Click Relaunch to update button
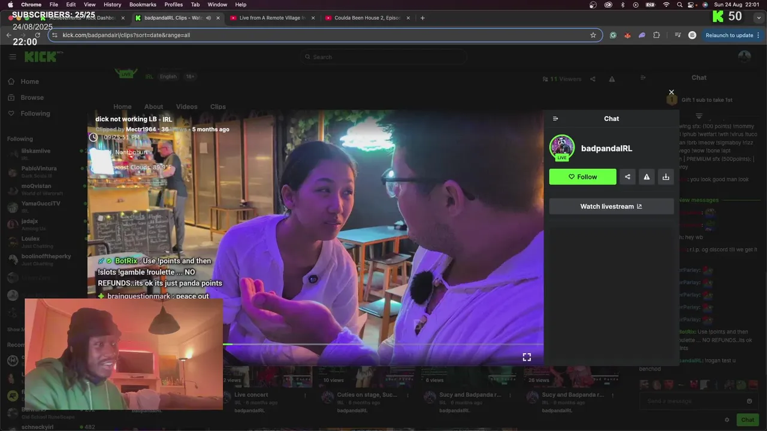This screenshot has height=431, width=767. [x=733, y=35]
